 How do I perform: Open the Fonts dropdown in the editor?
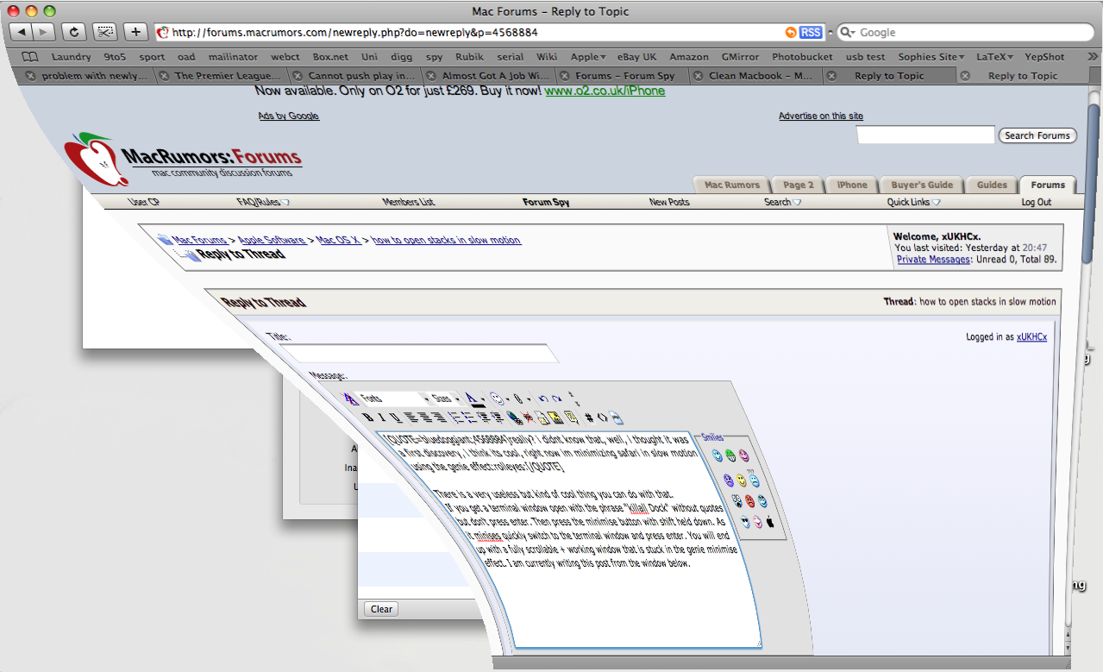pos(393,399)
